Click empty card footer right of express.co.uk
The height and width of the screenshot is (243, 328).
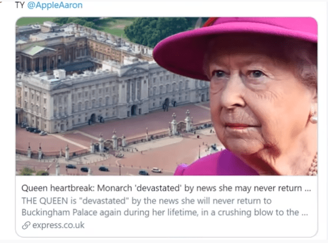tap(199, 226)
